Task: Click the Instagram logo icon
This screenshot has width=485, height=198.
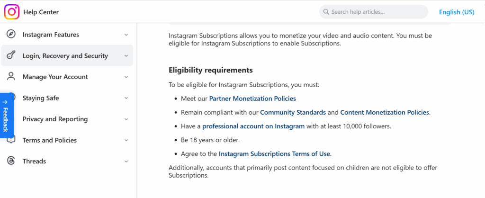Action: coord(12,12)
